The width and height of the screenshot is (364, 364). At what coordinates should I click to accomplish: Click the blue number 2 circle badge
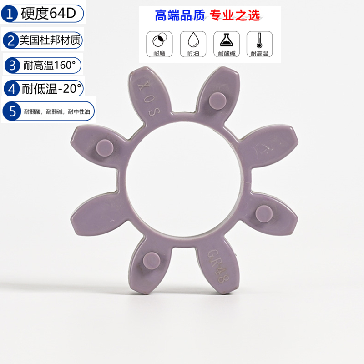point(11,40)
